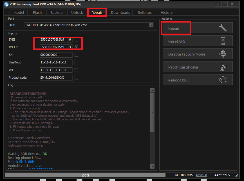Click the WiFi address field
The height and width of the screenshot is (181, 244).
click(x=56, y=70)
